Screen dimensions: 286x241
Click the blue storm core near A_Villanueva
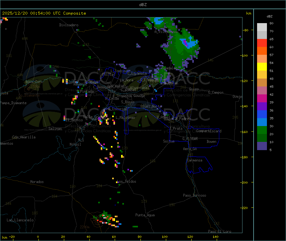pyautogui.click(x=159, y=21)
